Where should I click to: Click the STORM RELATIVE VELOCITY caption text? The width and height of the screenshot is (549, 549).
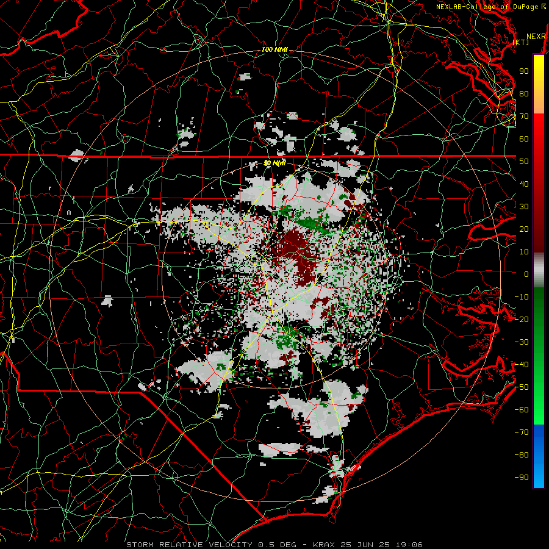189,545
